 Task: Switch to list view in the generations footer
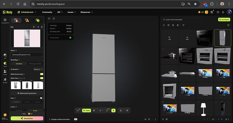(163, 119)
